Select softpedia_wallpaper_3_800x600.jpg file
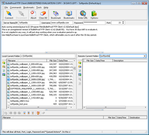The image size is (149, 135). tap(26, 64)
